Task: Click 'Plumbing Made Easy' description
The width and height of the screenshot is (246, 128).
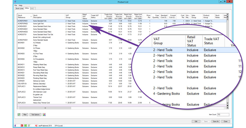Action: click(x=40, y=78)
